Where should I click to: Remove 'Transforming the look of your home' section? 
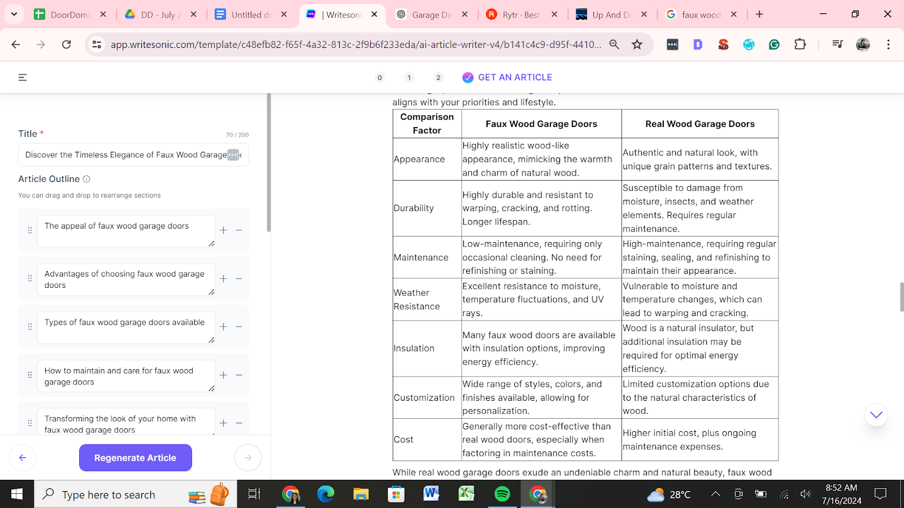click(x=239, y=423)
